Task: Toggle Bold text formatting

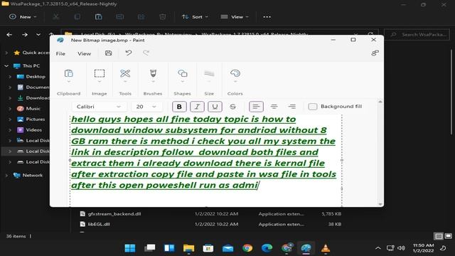Action: pyautogui.click(x=179, y=107)
